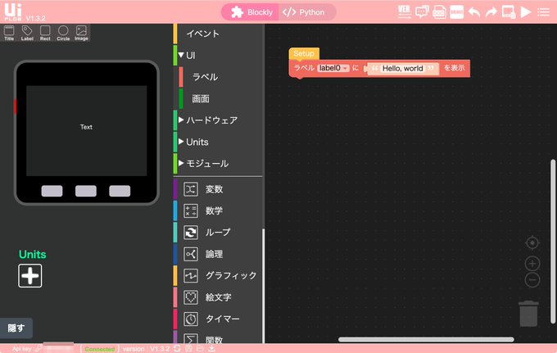
Task: Collapse the UI category
Action: tap(181, 55)
